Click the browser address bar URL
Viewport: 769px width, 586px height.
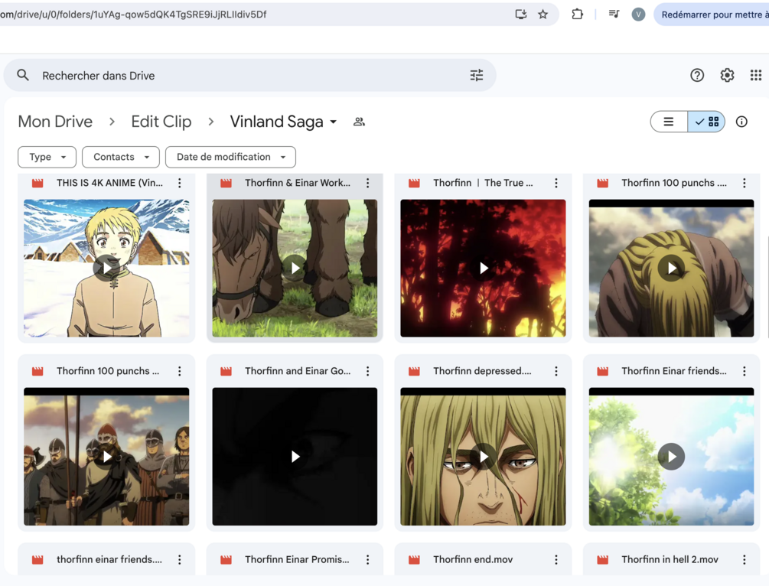click(133, 15)
